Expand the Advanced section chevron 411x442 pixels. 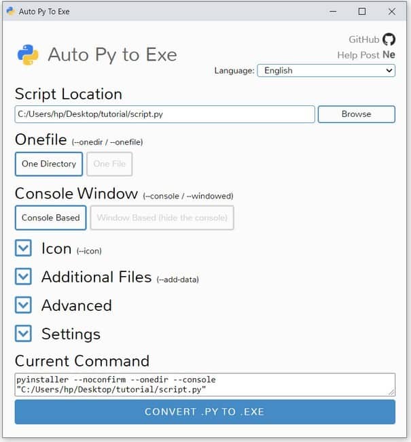23,305
